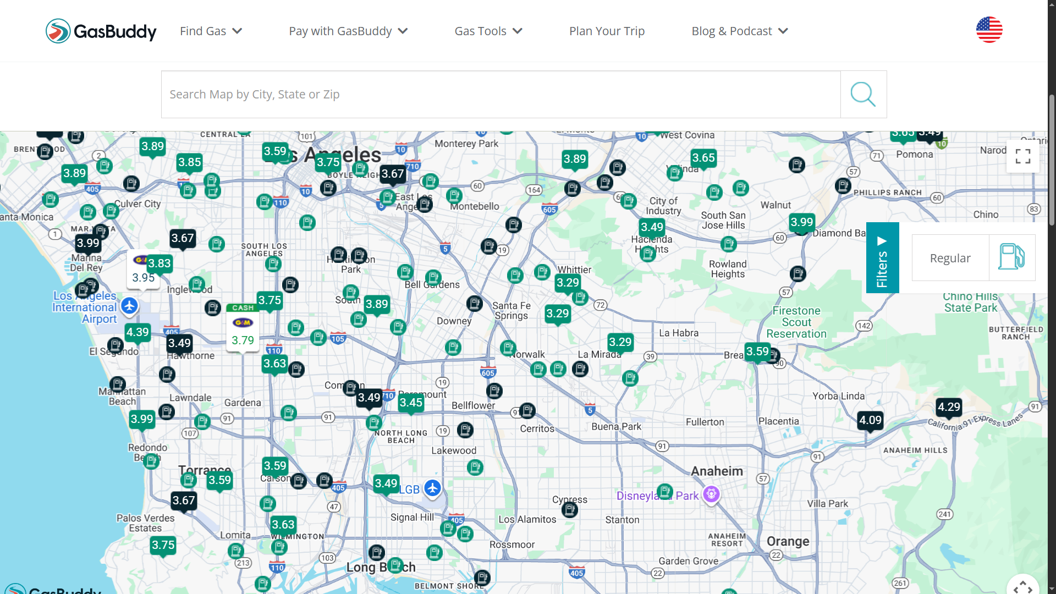Click the Disneyland Park map marker

711,494
